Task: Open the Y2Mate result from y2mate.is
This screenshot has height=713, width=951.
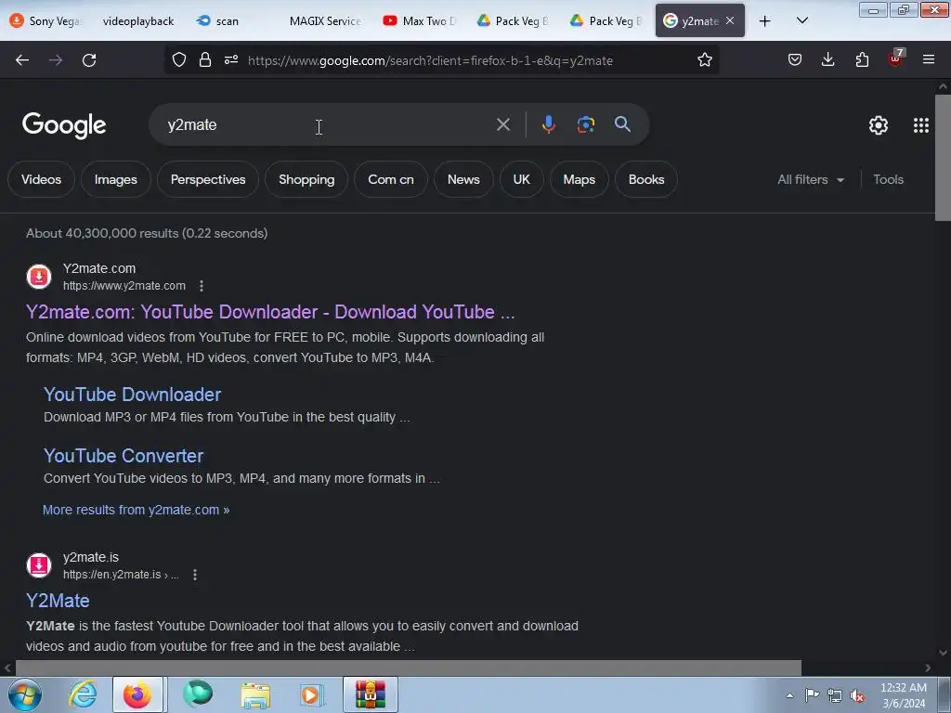Action: point(58,601)
